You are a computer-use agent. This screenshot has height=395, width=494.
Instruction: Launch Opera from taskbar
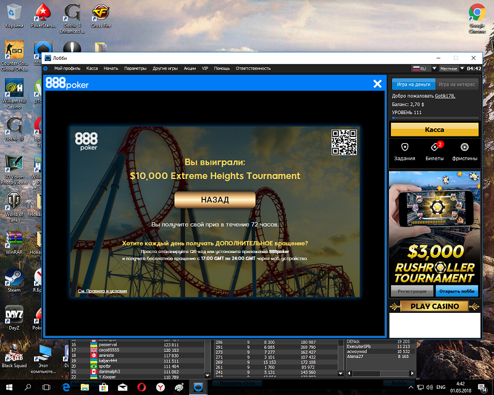(x=141, y=387)
